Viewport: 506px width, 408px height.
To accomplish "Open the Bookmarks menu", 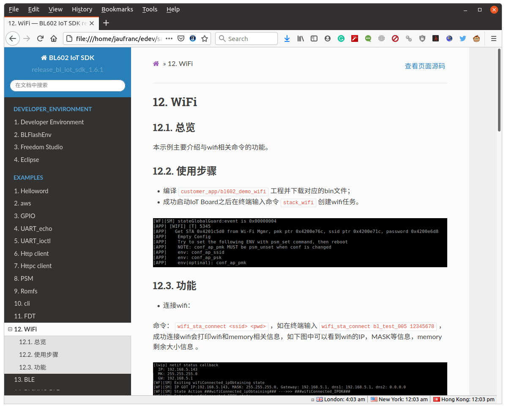I will [x=117, y=9].
